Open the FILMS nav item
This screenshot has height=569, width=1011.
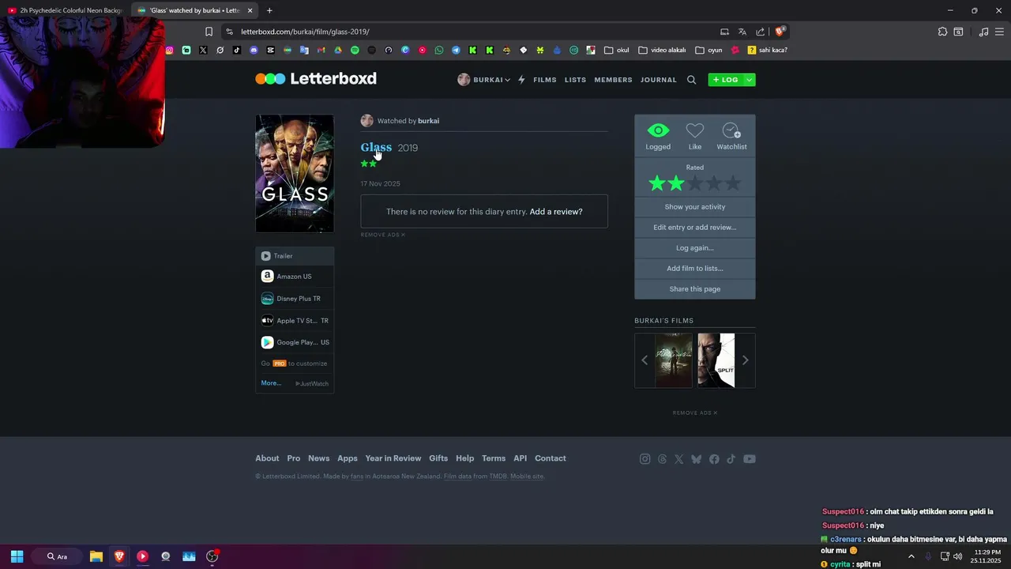pos(545,80)
